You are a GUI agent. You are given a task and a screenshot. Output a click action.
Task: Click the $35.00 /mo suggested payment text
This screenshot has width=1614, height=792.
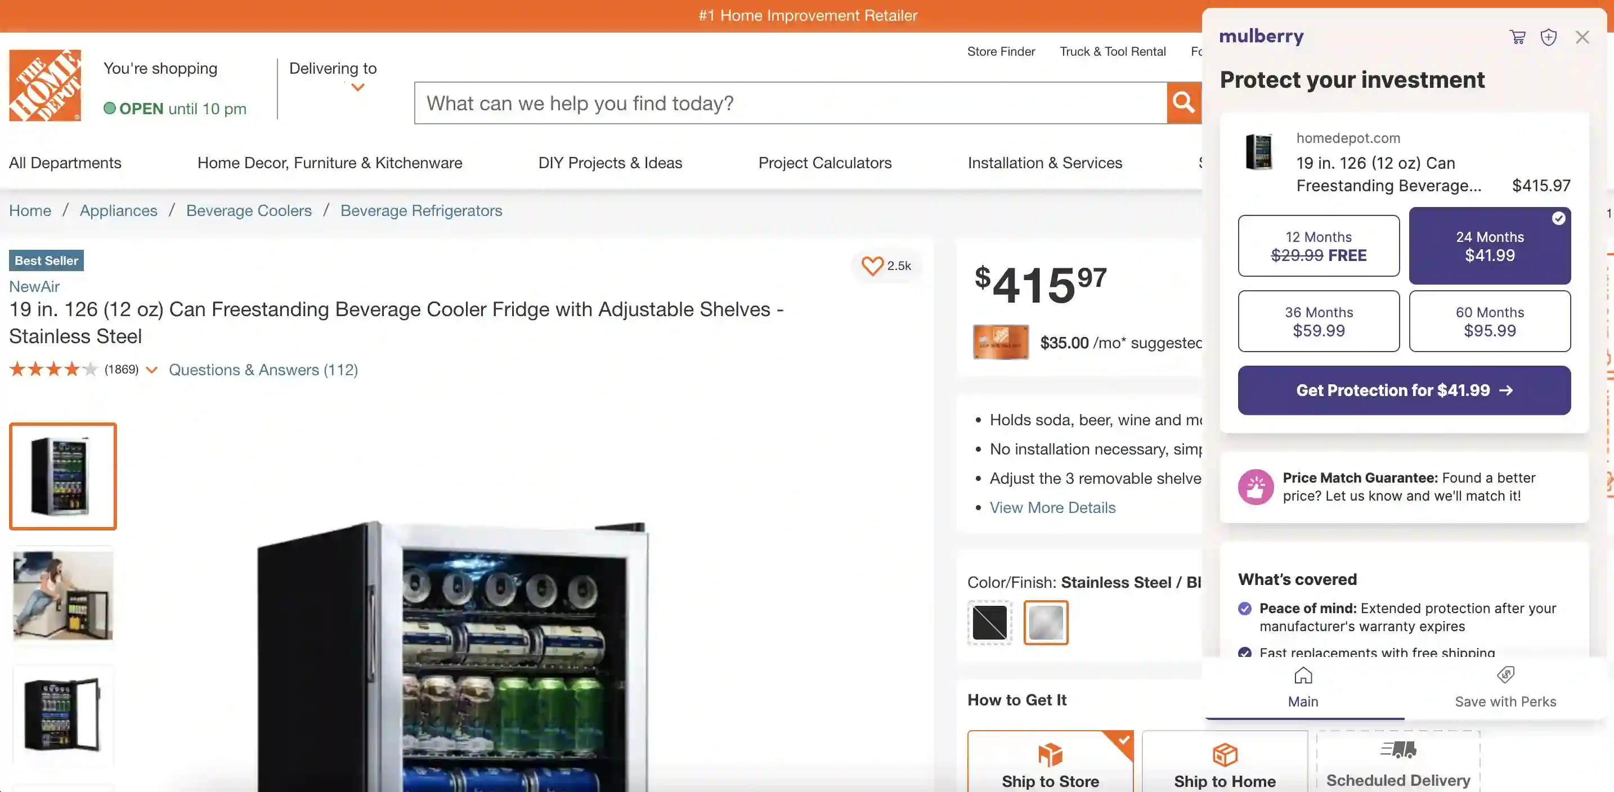[1121, 343]
